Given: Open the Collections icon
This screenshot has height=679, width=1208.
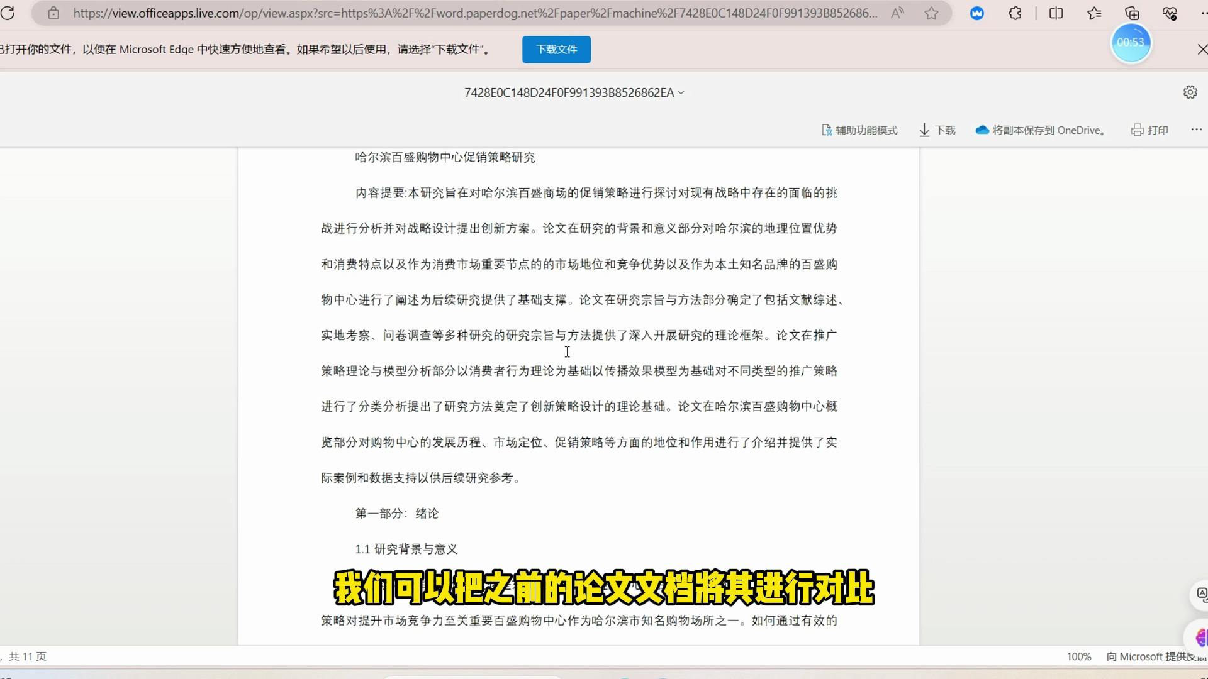Looking at the screenshot, I should (x=1132, y=13).
